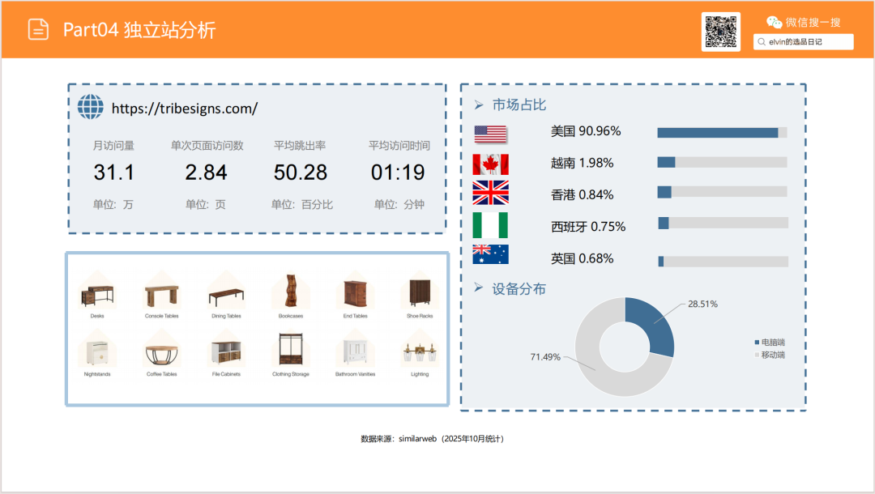Open the https://tribesigns.com/ link
Screen dimensions: 875x494
coord(185,108)
